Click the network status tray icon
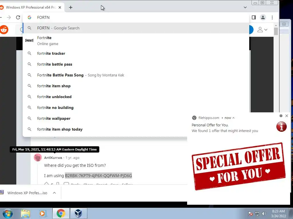Screen dimensions: 293x219 [x=257, y=214]
